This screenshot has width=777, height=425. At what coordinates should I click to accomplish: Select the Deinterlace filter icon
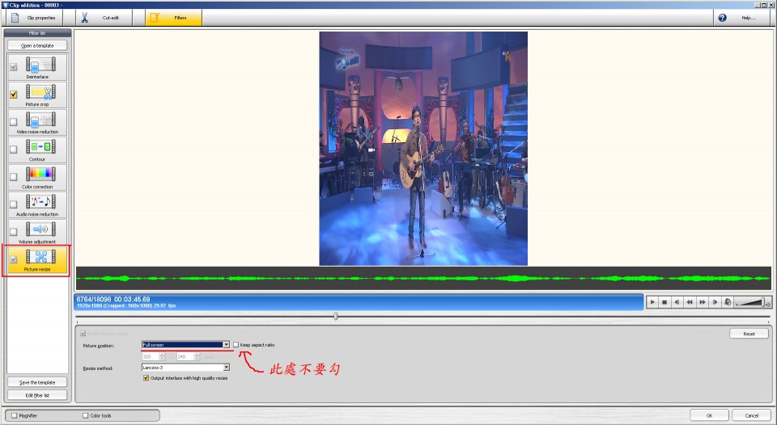click(40, 66)
